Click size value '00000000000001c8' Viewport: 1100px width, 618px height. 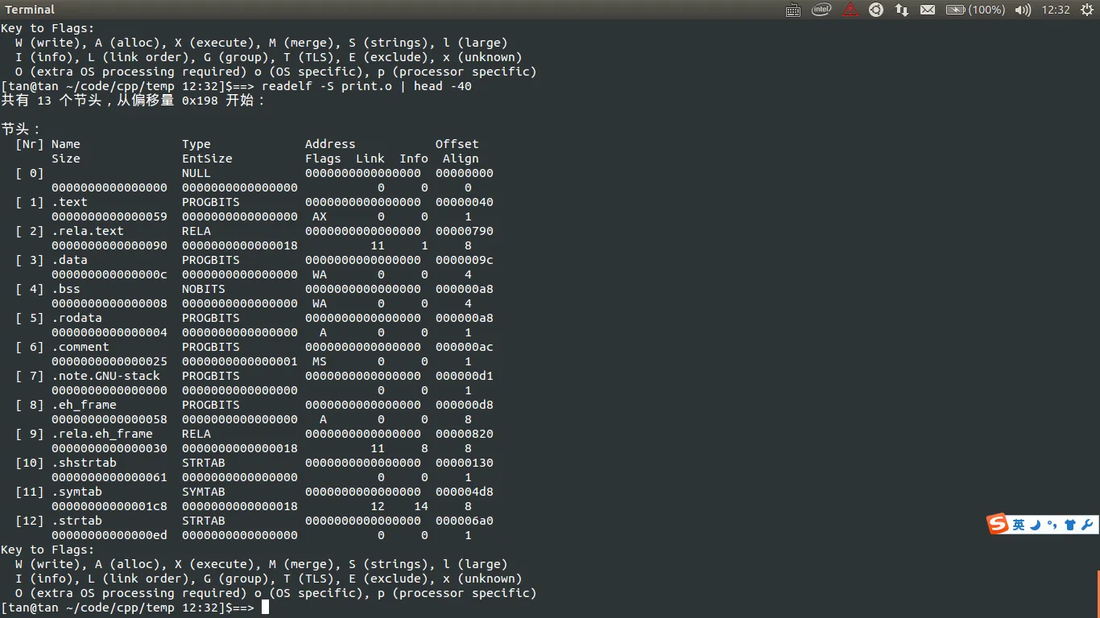pos(110,506)
